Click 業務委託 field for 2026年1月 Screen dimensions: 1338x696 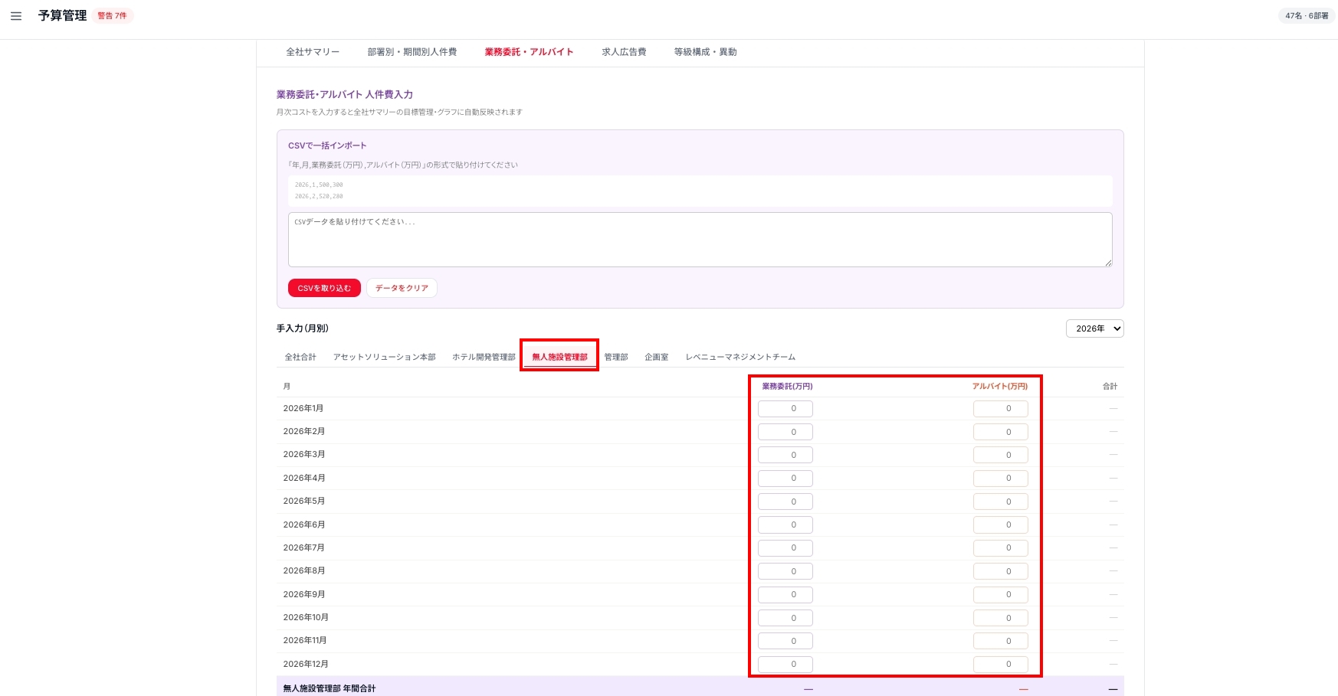785,409
